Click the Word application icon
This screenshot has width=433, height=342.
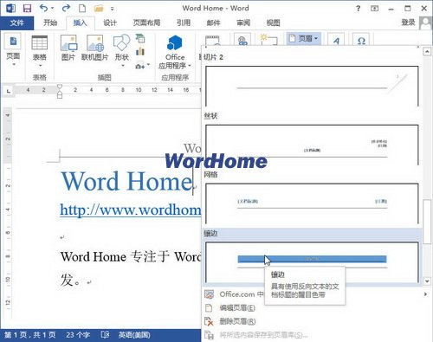click(10, 8)
